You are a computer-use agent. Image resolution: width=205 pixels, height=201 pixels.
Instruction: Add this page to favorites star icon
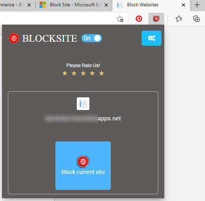click(x=120, y=19)
